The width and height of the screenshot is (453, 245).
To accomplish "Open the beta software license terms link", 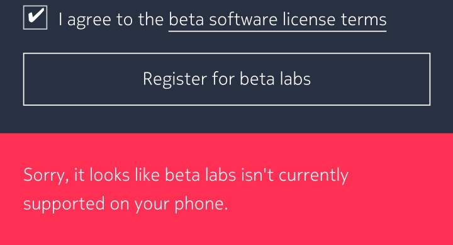I will [x=277, y=20].
